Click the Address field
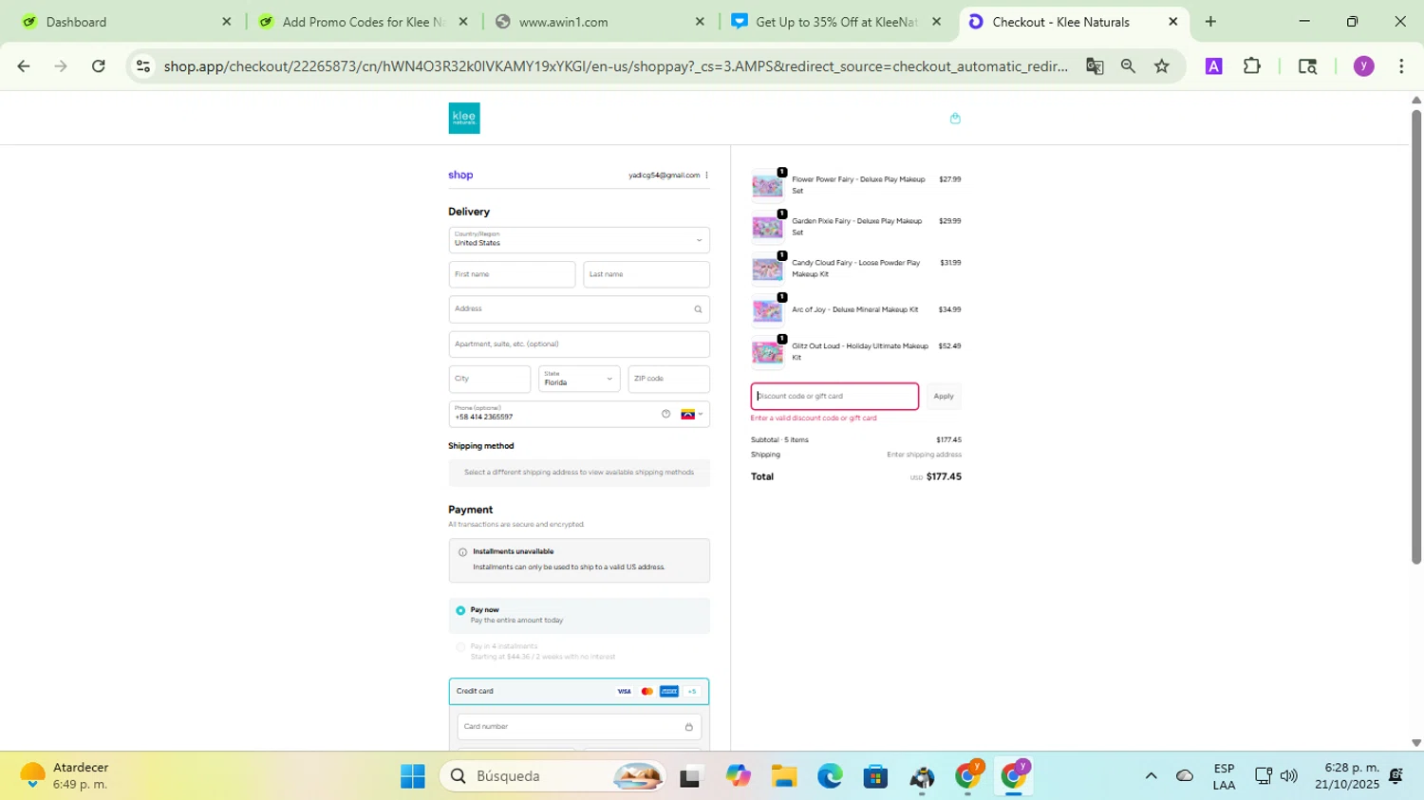The width and height of the screenshot is (1424, 800). tap(579, 309)
